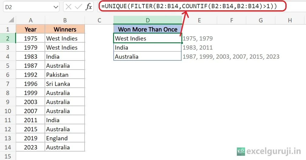Select cell containing year 2019
The image size is (306, 160).
click(x=30, y=138)
